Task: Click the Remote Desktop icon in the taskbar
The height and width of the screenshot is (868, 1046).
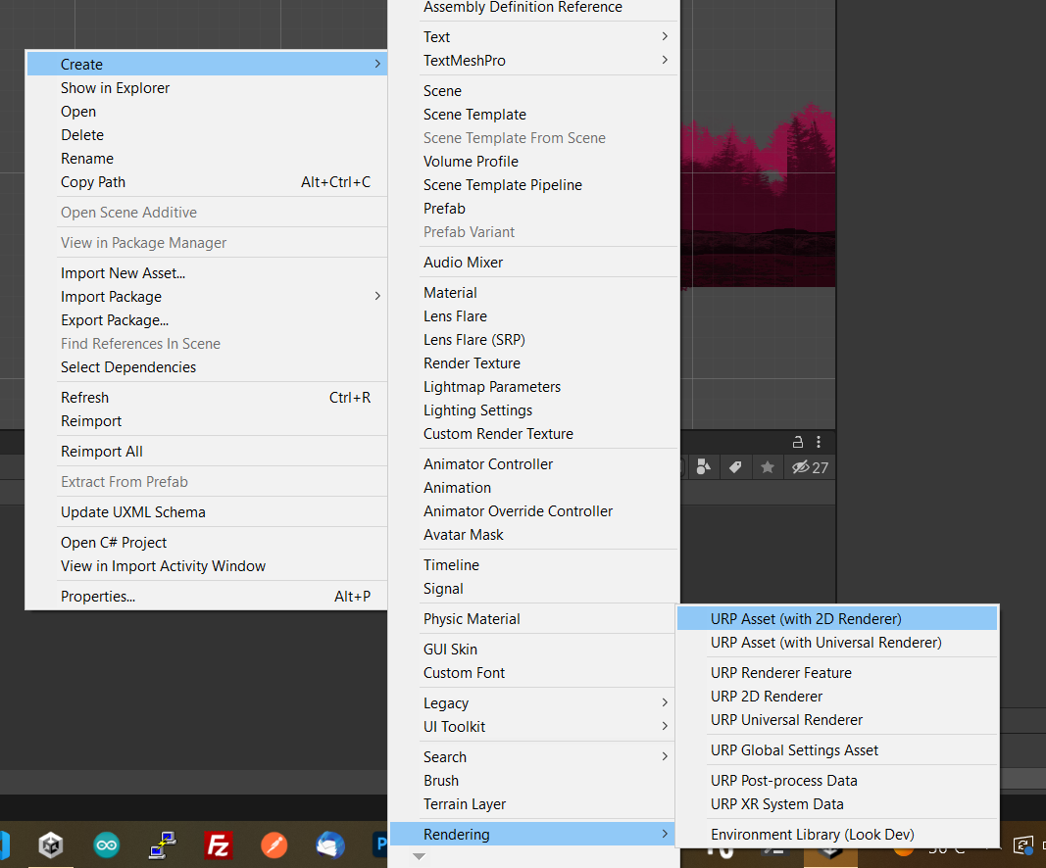Action: pos(162,845)
